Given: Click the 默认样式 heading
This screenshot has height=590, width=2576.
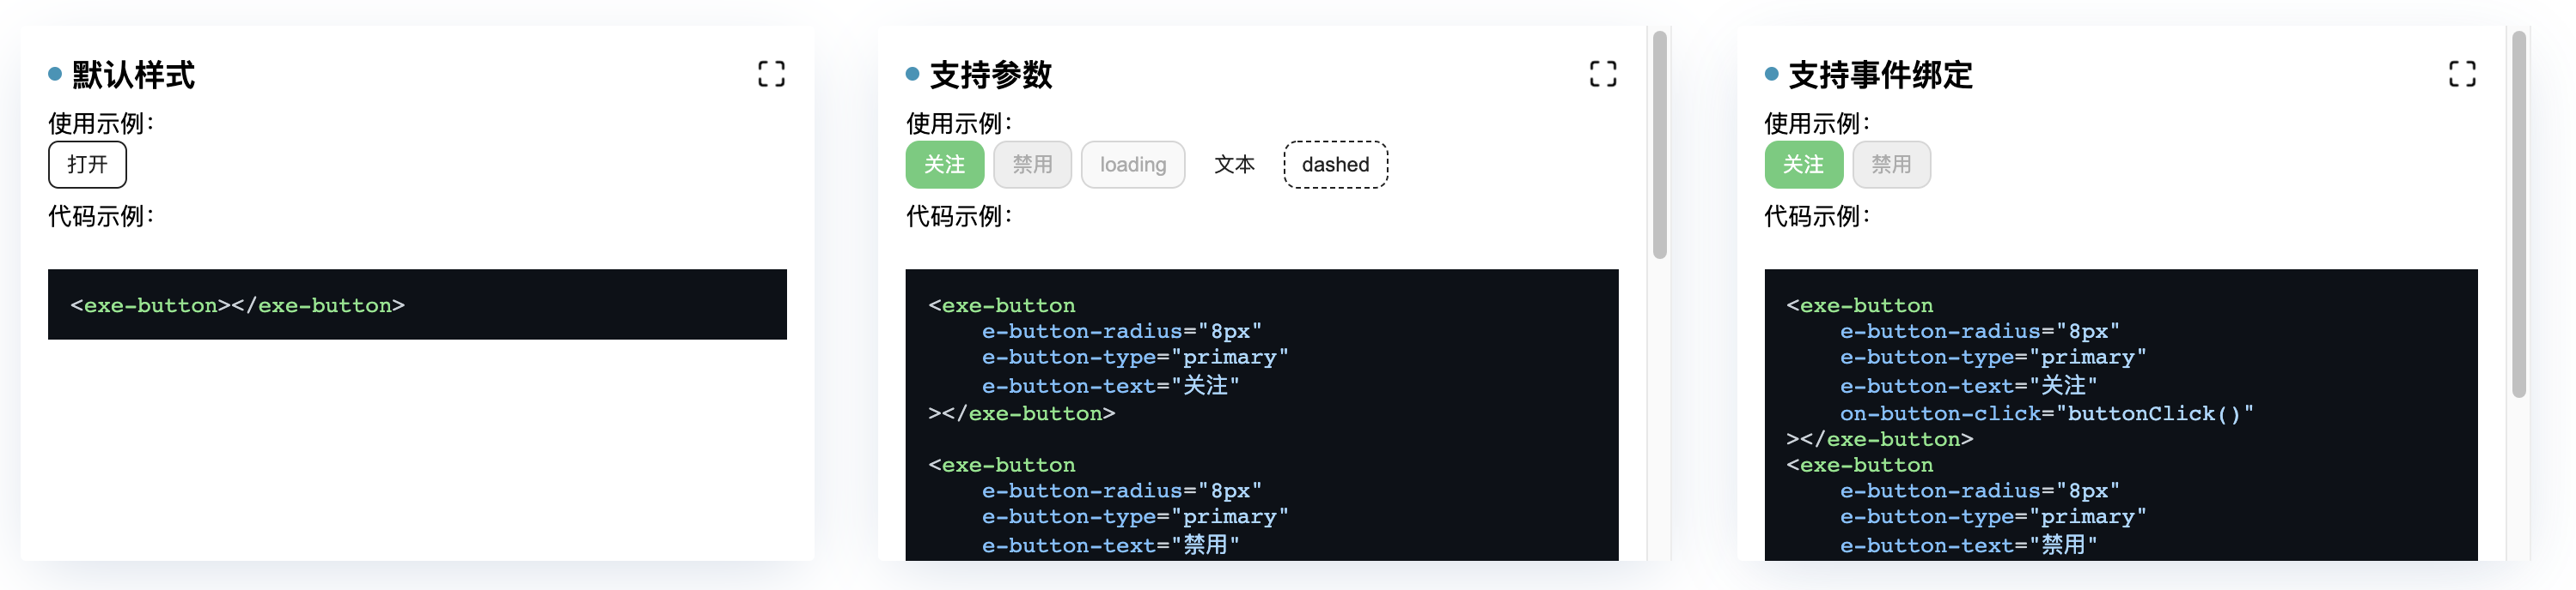Looking at the screenshot, I should coord(133,75).
